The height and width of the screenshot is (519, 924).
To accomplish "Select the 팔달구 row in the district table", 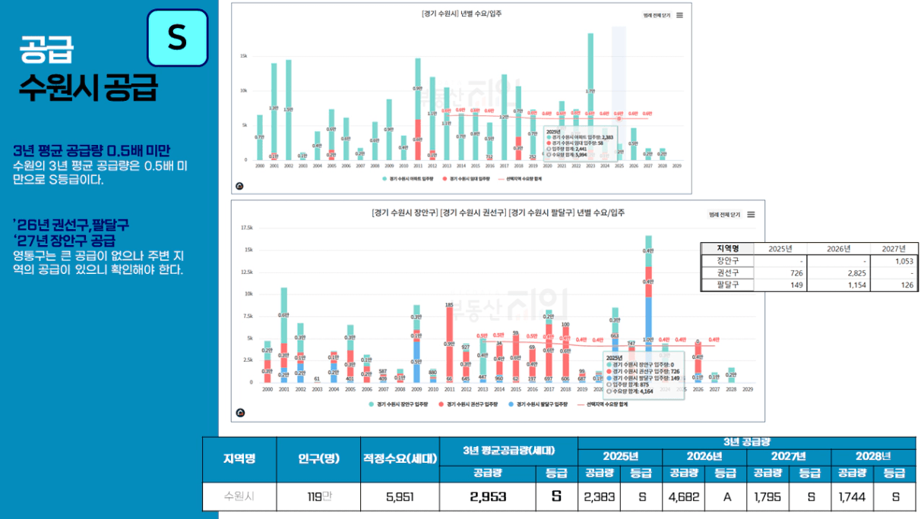I will point(809,285).
